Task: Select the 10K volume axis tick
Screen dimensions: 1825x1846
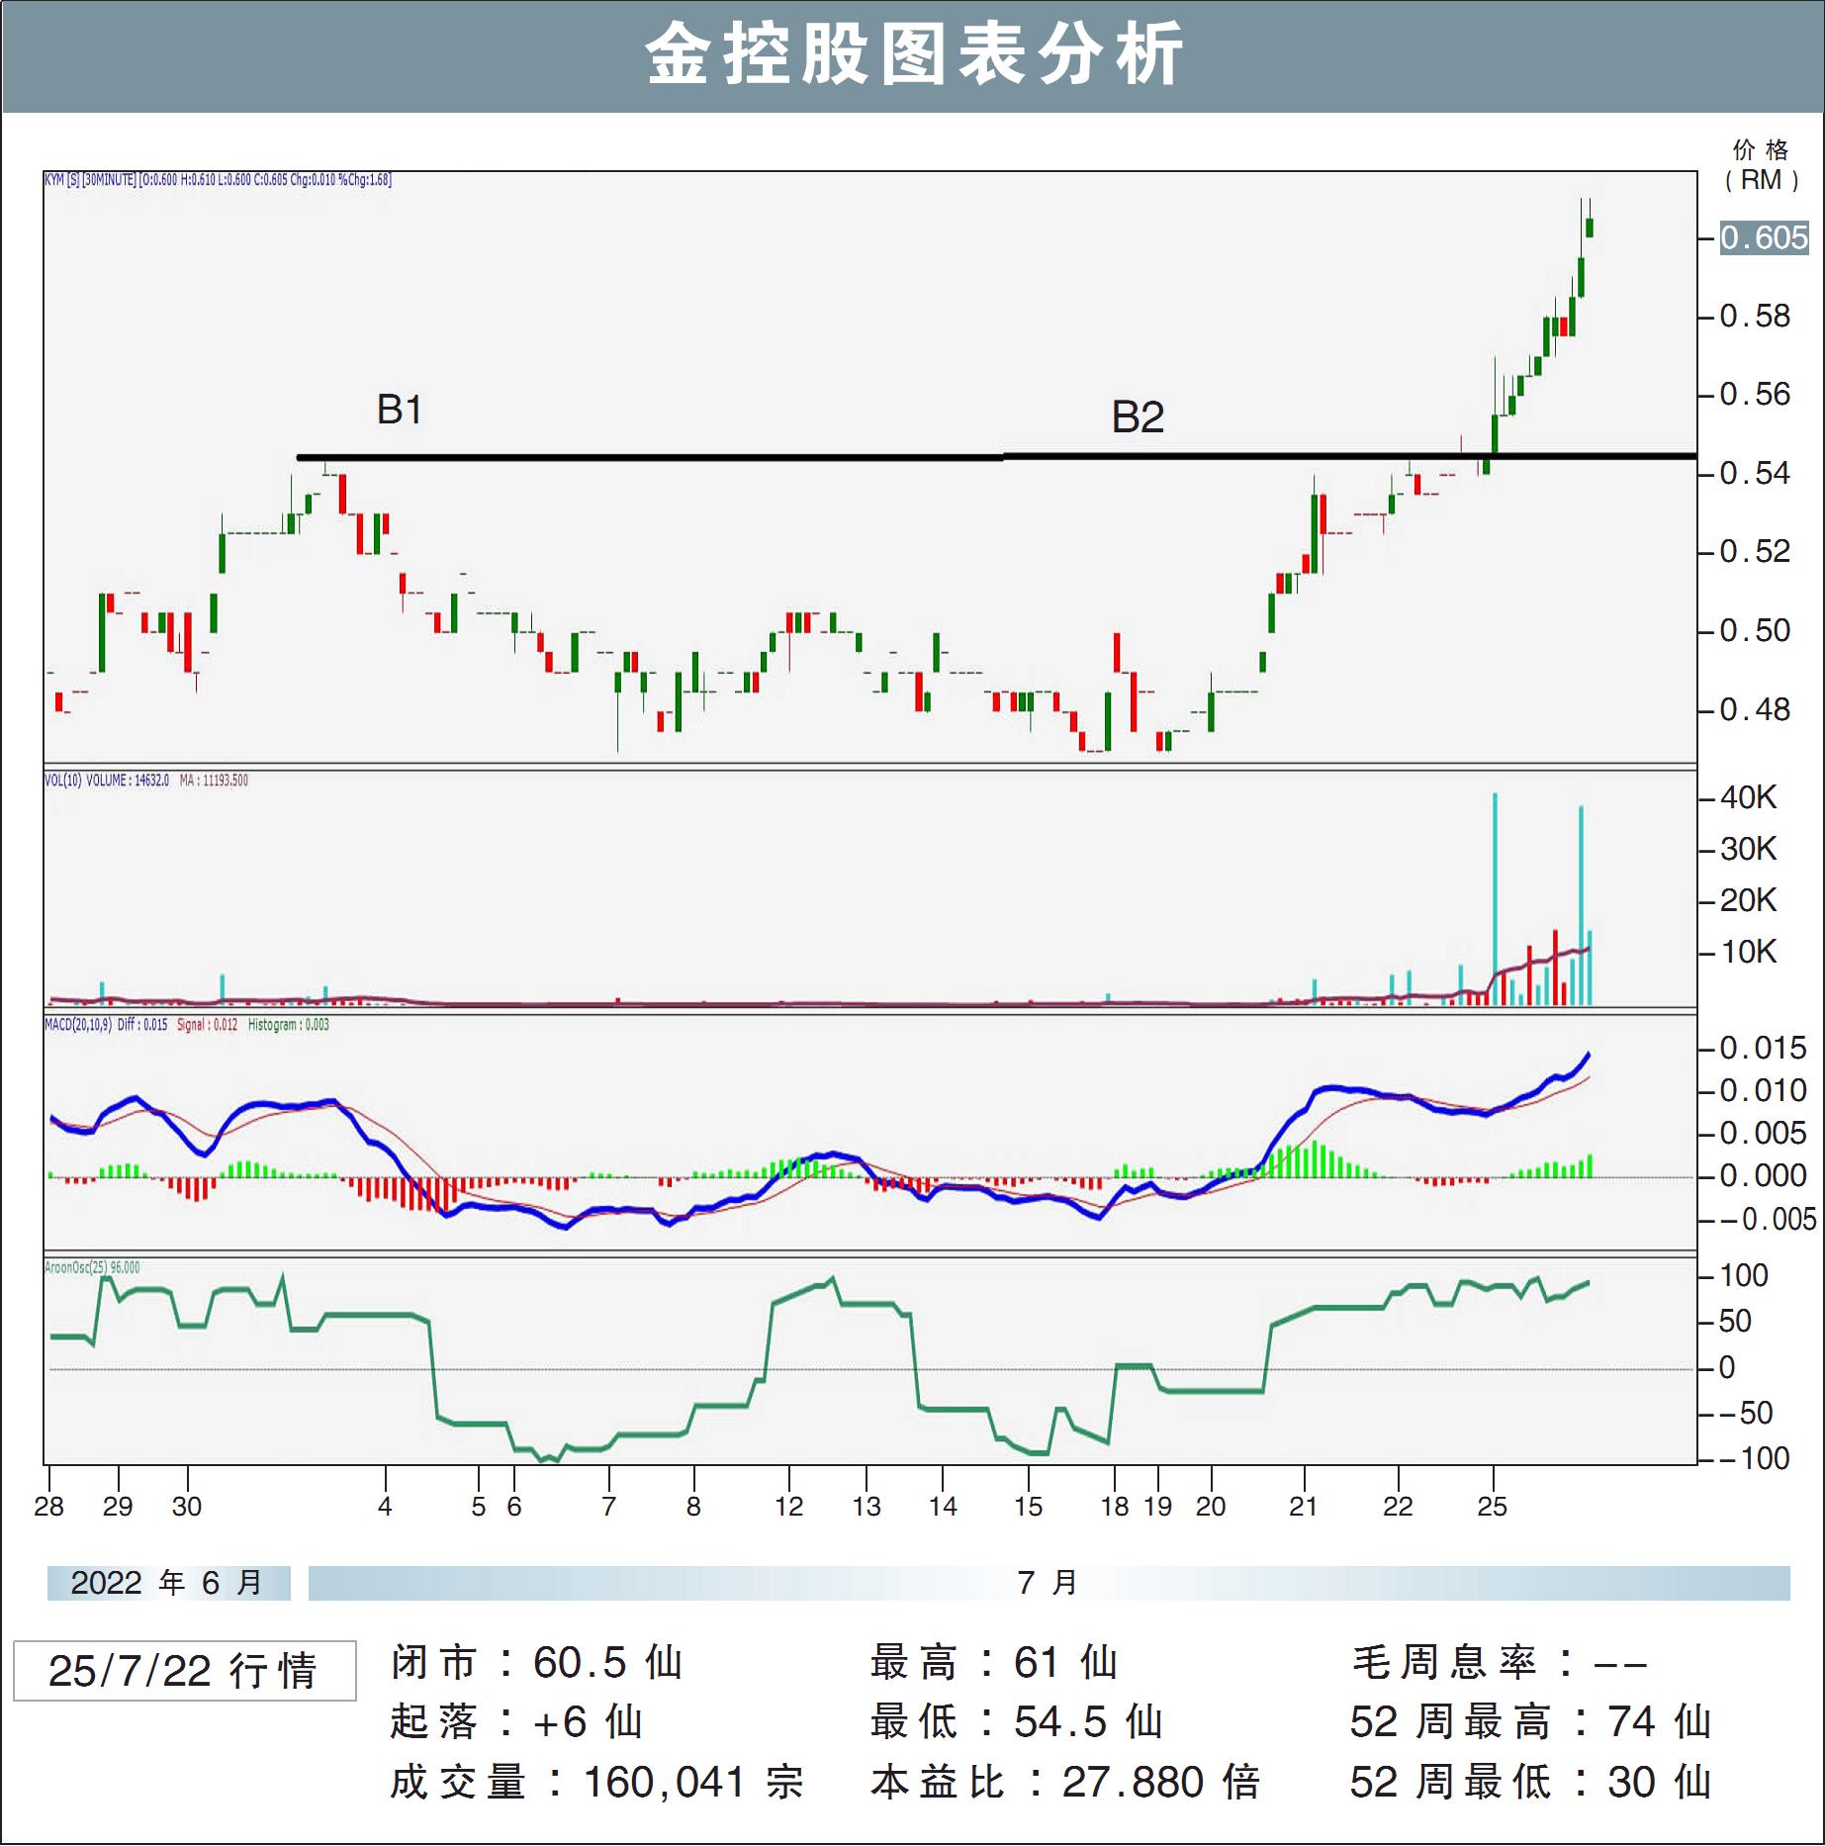Action: pyautogui.click(x=1749, y=952)
